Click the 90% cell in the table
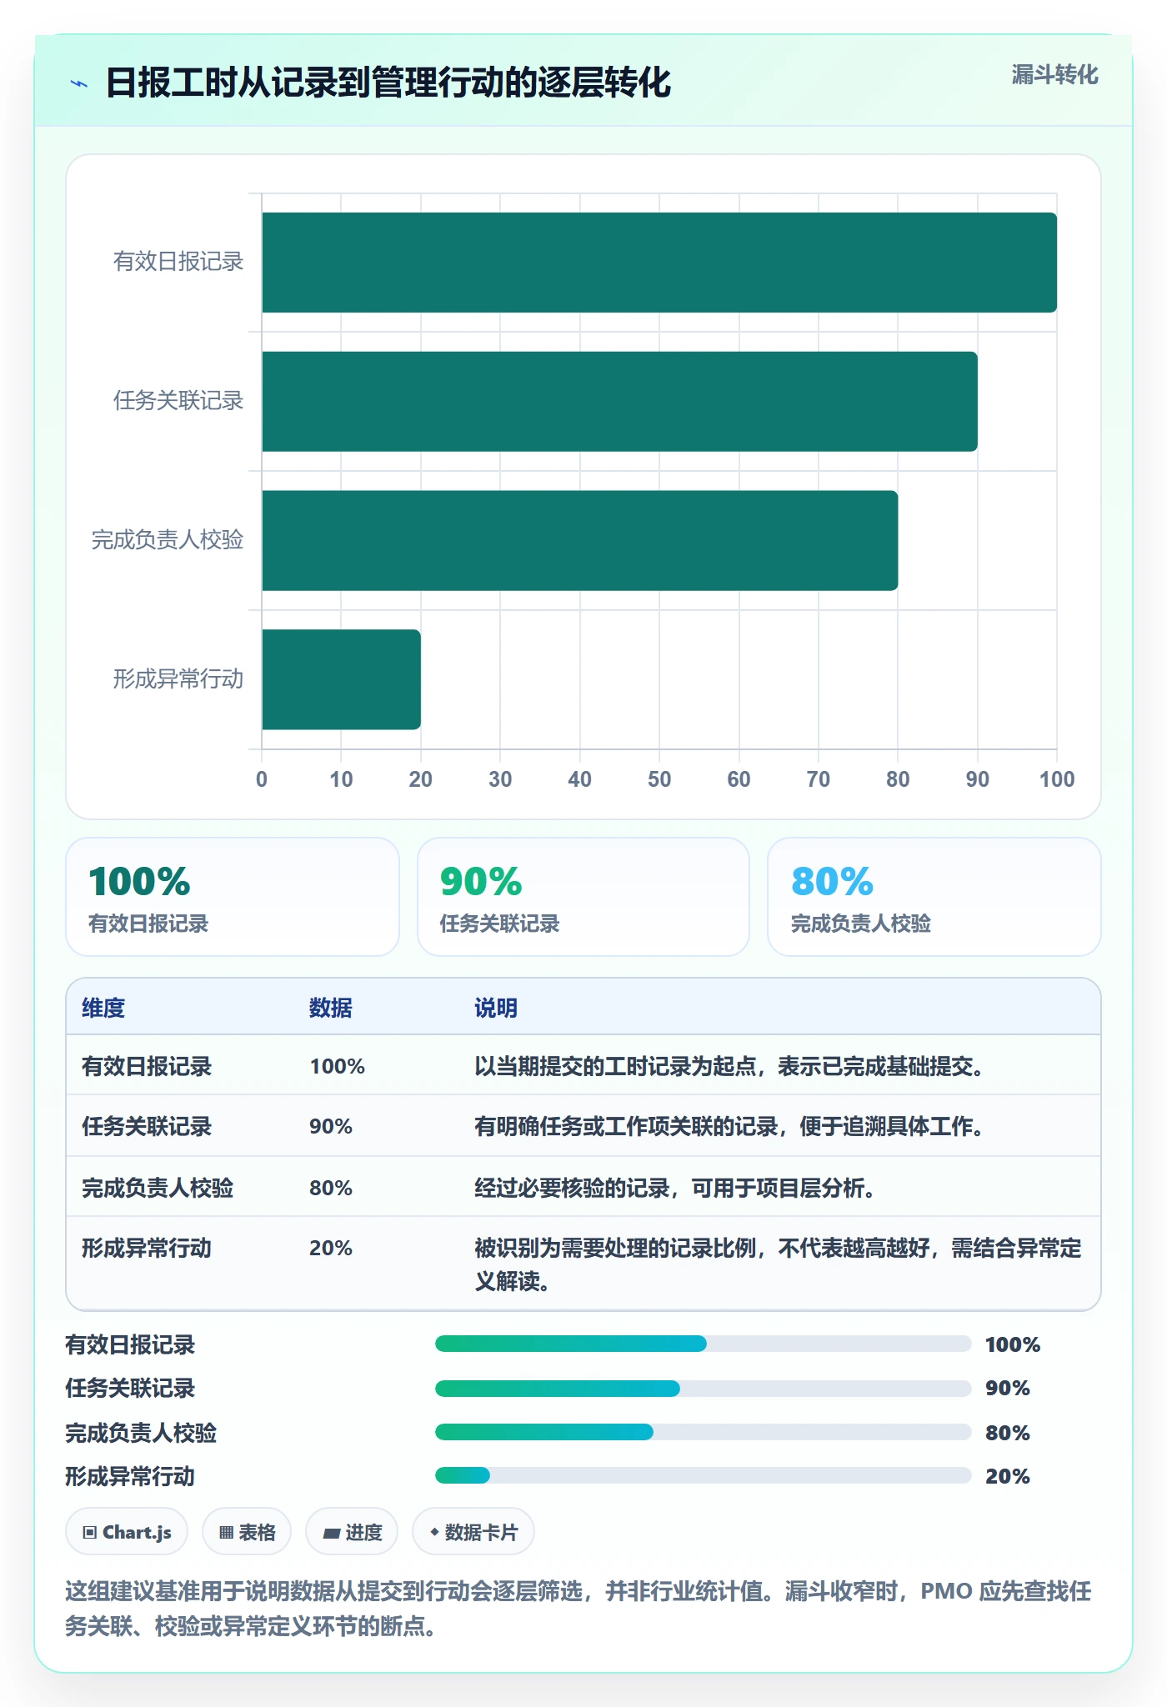The height and width of the screenshot is (1707, 1167). 331,1126
